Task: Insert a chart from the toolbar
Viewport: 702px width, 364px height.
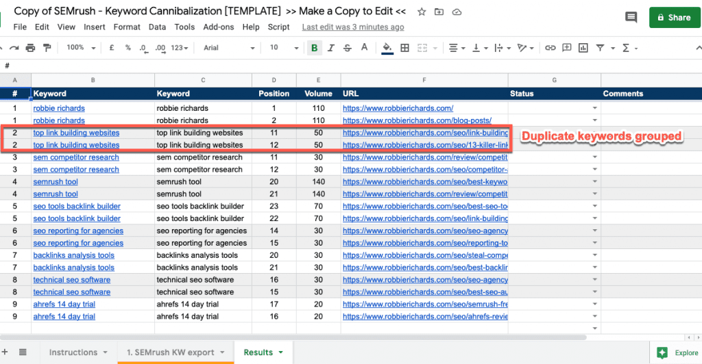Action: (x=583, y=48)
